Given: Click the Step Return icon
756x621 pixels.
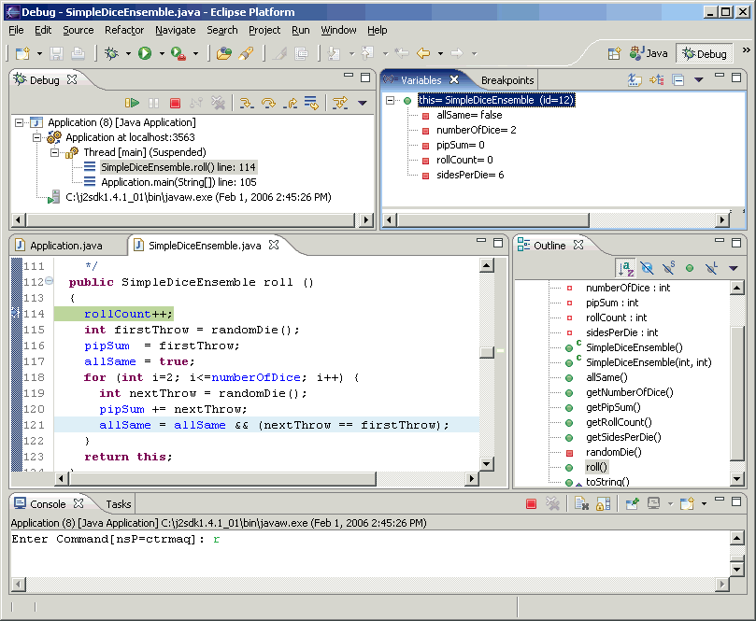Looking at the screenshot, I should [290, 103].
